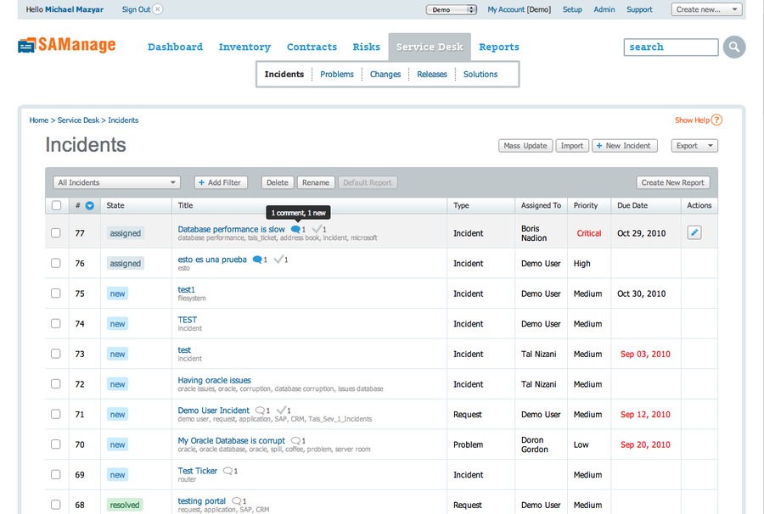Click checkmark icon on Demo User Incident
Viewport: 764px width, 514px height.
tap(281, 410)
